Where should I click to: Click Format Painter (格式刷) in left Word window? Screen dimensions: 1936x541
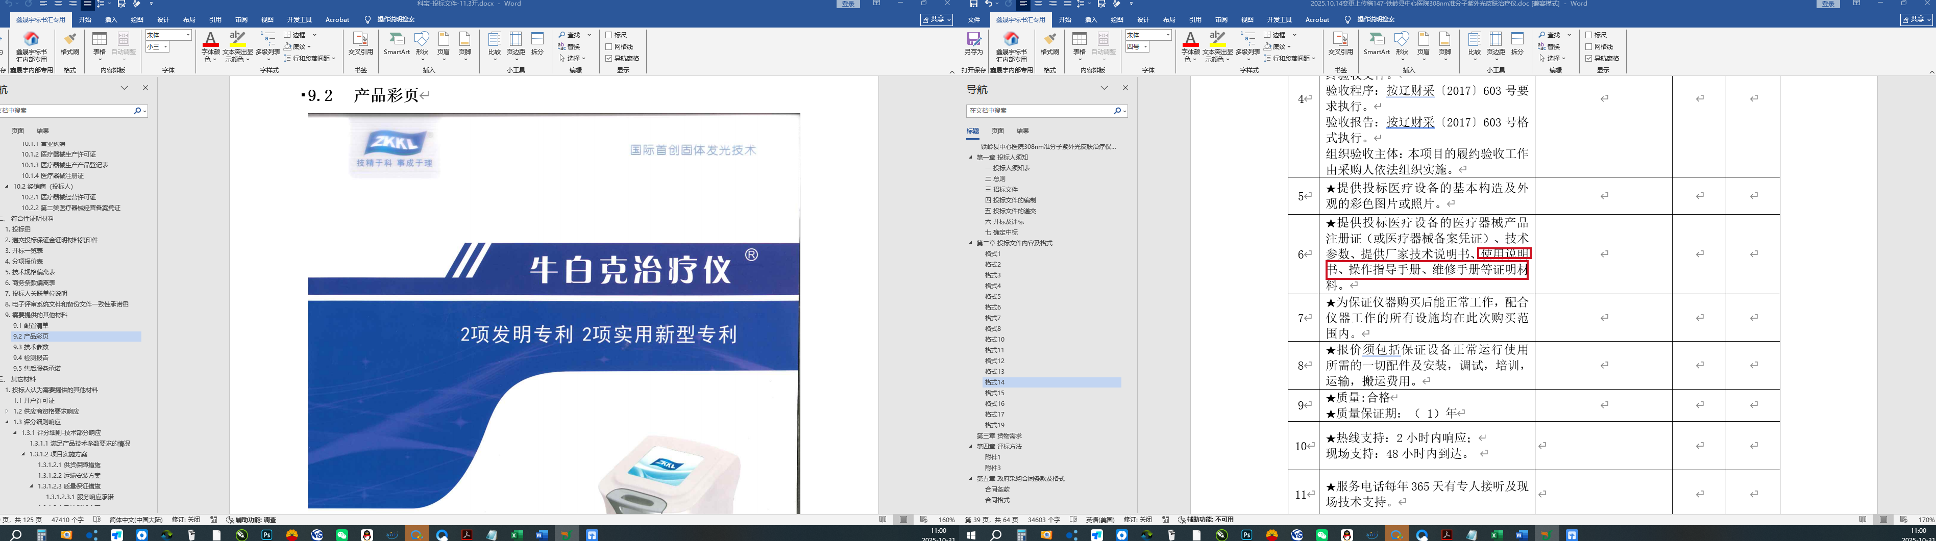click(70, 44)
